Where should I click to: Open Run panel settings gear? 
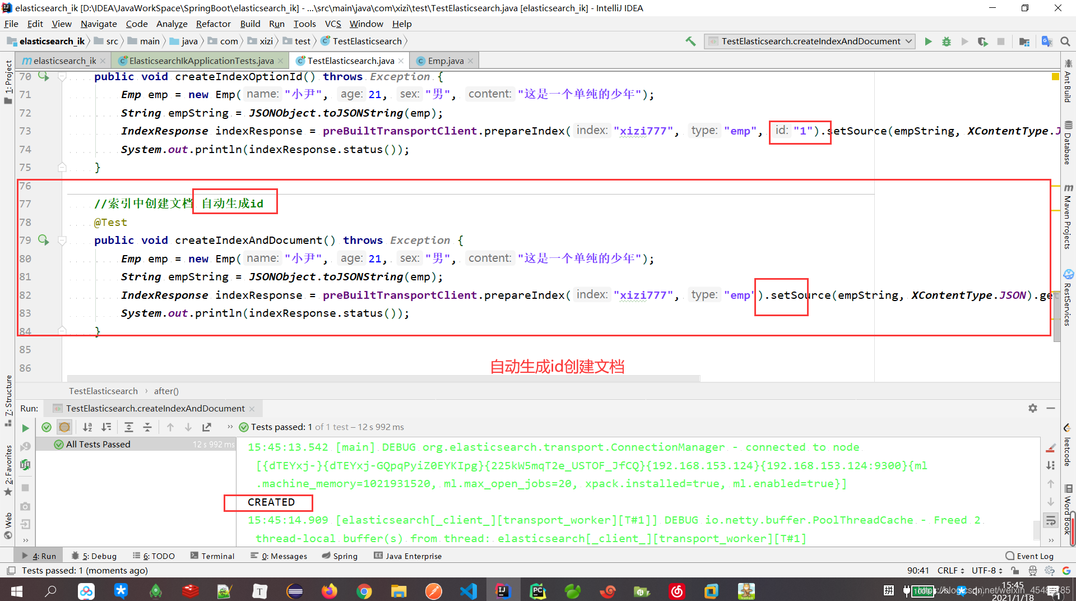point(1033,408)
